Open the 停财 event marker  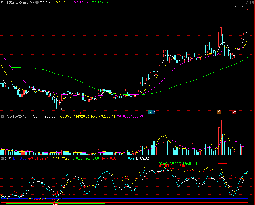(x=152, y=112)
